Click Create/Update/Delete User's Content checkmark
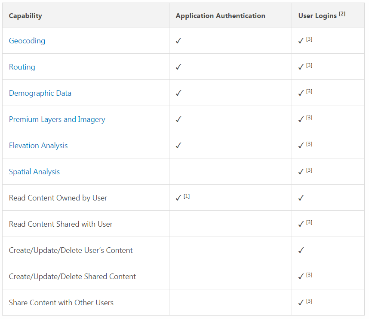The width and height of the screenshot is (369, 319). [x=301, y=250]
